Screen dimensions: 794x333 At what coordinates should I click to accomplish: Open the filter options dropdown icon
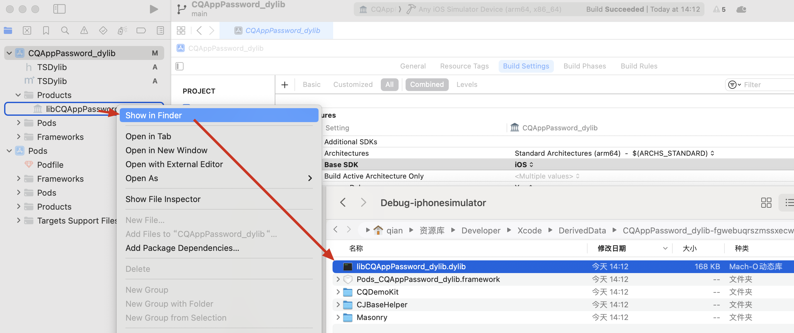point(734,85)
